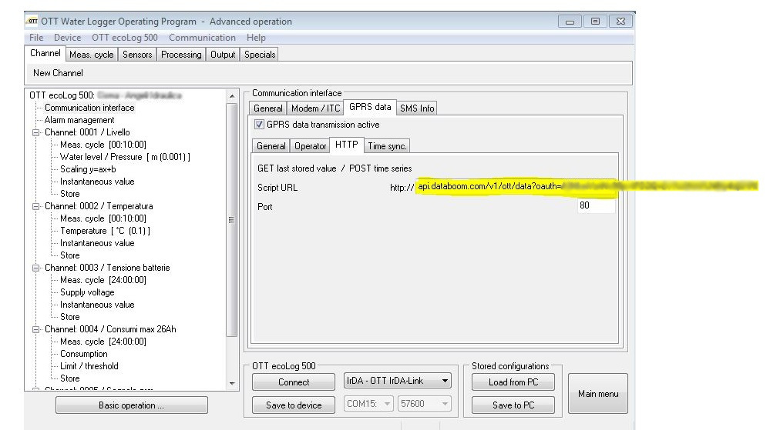Viewport: 770px width, 430px height.
Task: Click the OTT application icon in title bar
Action: pos(32,21)
